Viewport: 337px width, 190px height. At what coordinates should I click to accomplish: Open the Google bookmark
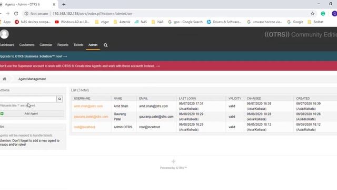point(295,22)
